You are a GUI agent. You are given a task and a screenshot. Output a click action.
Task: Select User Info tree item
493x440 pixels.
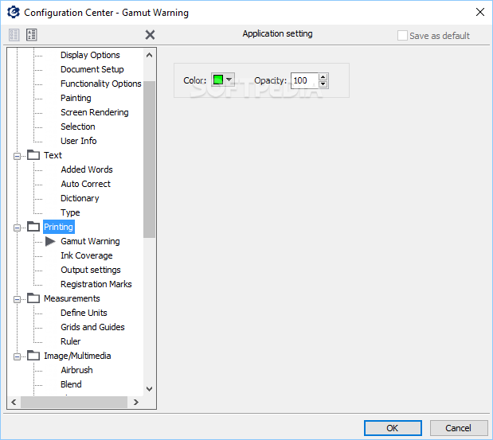79,141
